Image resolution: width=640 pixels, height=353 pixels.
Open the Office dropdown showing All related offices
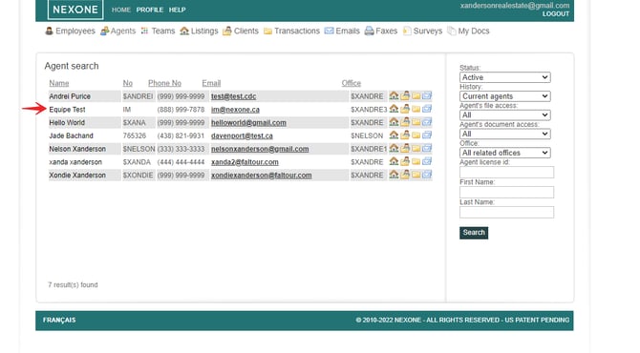pyautogui.click(x=505, y=153)
